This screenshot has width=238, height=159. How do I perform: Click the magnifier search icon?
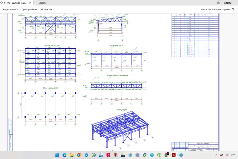click(x=233, y=9)
